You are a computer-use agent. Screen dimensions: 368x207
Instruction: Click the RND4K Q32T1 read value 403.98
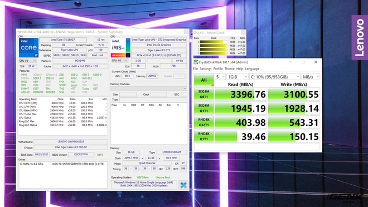coord(240,122)
